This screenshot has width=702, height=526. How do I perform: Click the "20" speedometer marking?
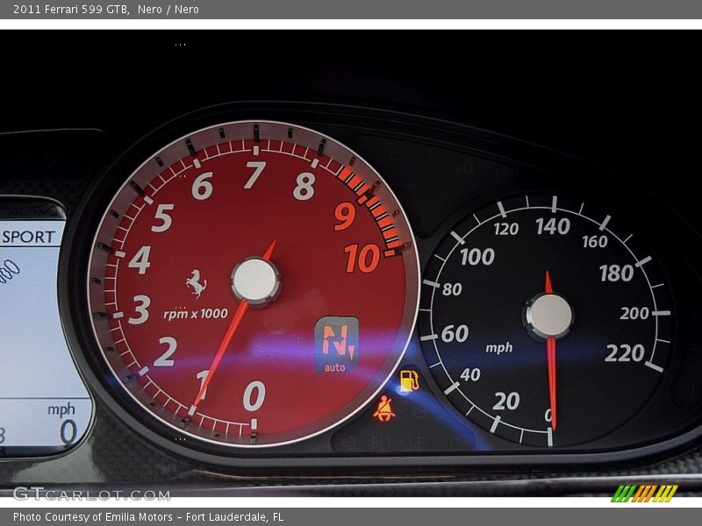click(506, 401)
